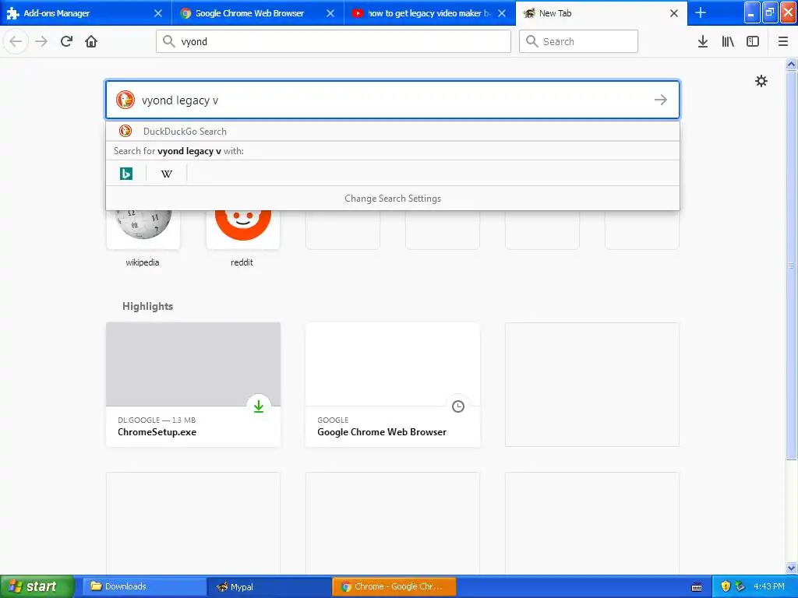Close the Add-ons Manager tab

coord(158,13)
